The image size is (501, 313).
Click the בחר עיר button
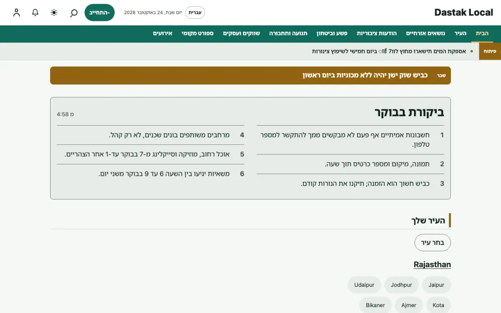(433, 242)
